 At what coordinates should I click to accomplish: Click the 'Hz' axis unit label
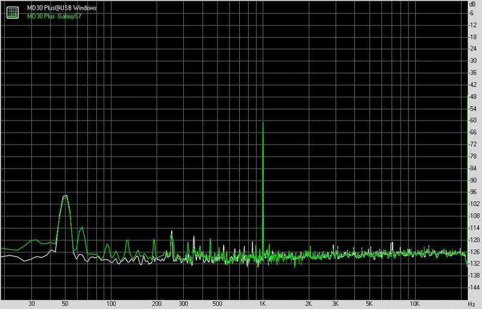pos(472,305)
